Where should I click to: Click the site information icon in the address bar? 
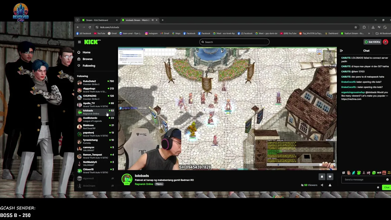click(97, 27)
